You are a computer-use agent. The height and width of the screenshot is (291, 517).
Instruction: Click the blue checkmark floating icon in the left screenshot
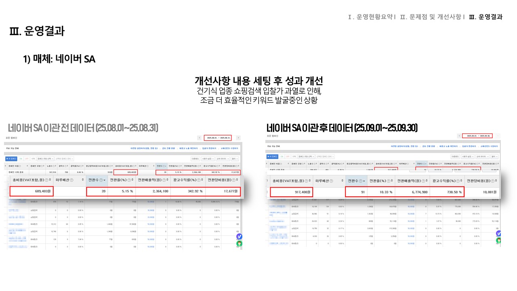coord(239,236)
